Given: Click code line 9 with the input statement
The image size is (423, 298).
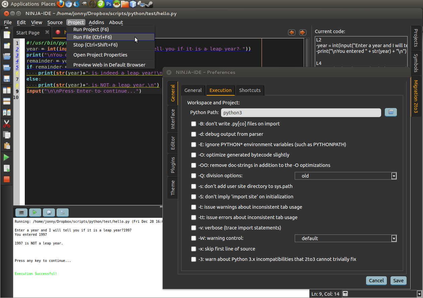Looking at the screenshot, I should [84, 91].
